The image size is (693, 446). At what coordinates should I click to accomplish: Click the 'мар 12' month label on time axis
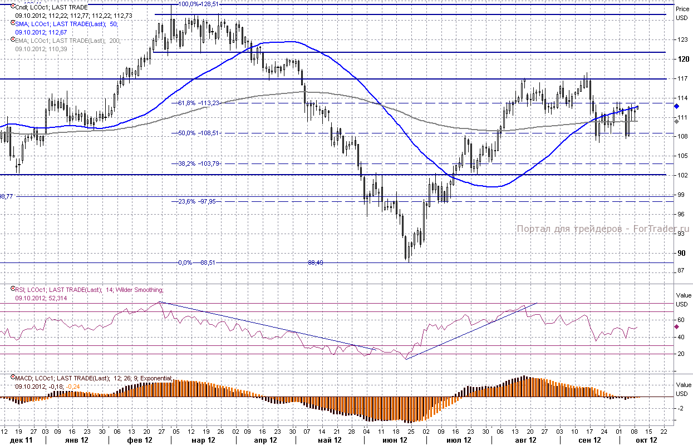pos(203,440)
